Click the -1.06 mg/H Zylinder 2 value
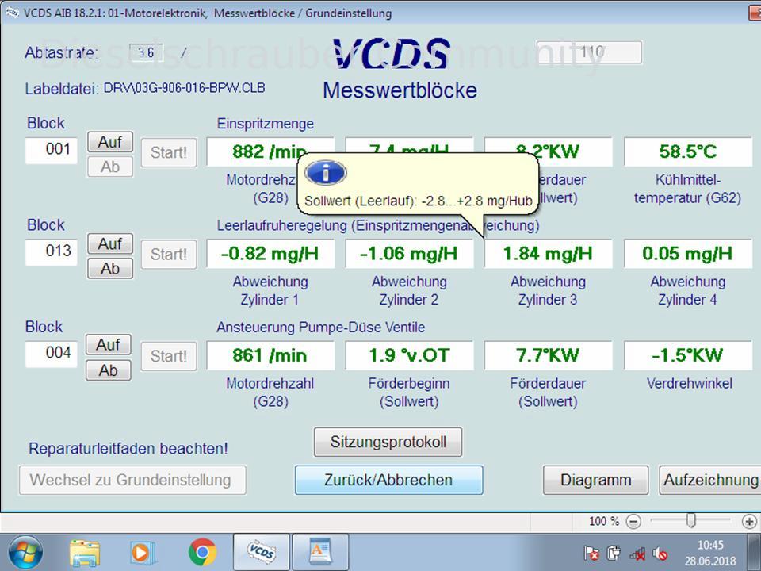The image size is (761, 571). pyautogui.click(x=409, y=254)
